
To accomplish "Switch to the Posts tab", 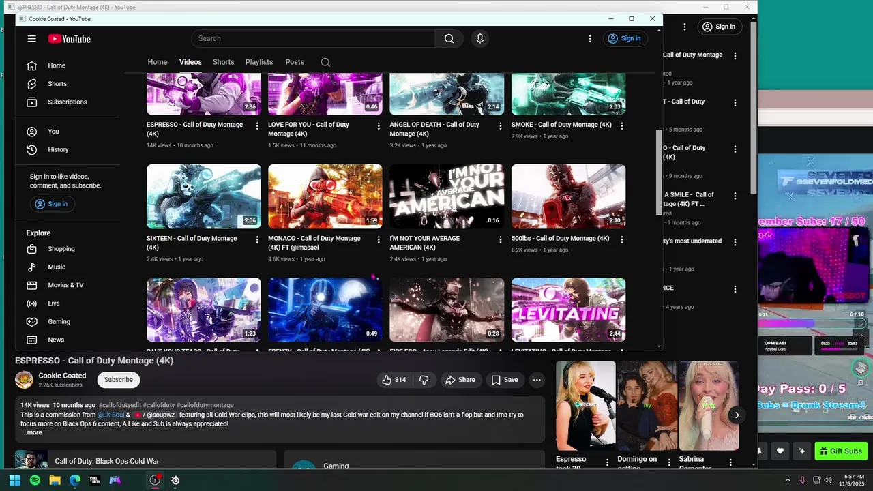I will click(295, 62).
